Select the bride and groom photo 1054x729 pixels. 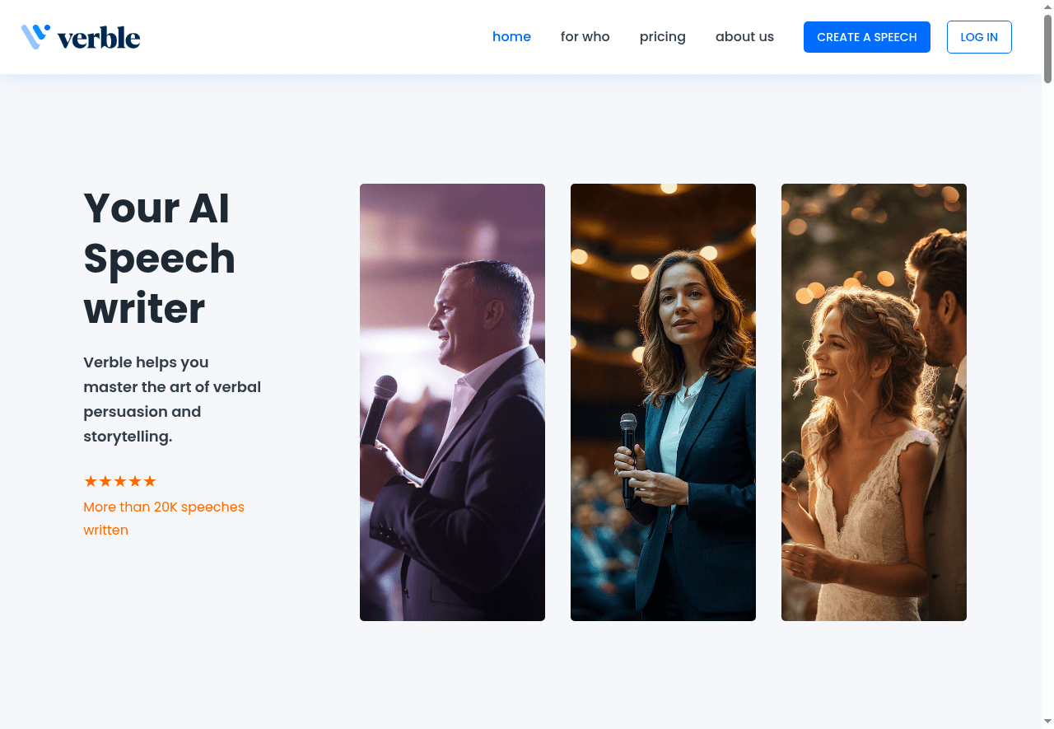point(874,402)
